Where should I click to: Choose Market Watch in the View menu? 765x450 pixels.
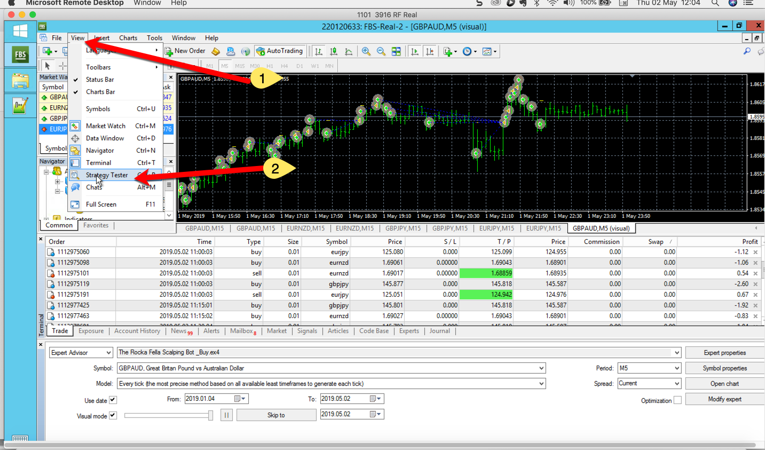115,126
